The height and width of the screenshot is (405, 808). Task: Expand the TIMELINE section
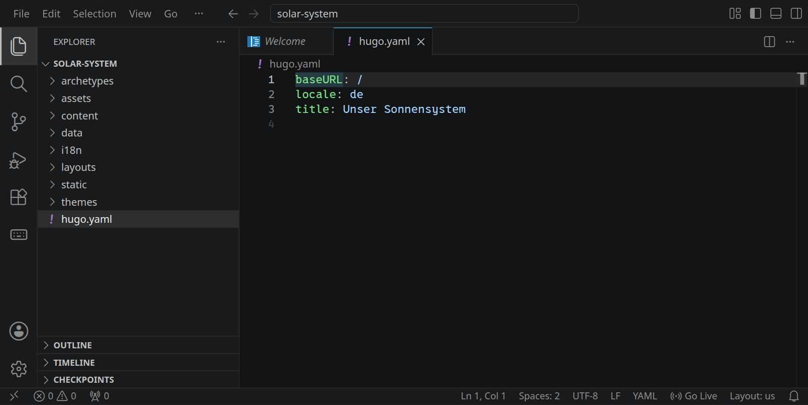(x=138, y=363)
